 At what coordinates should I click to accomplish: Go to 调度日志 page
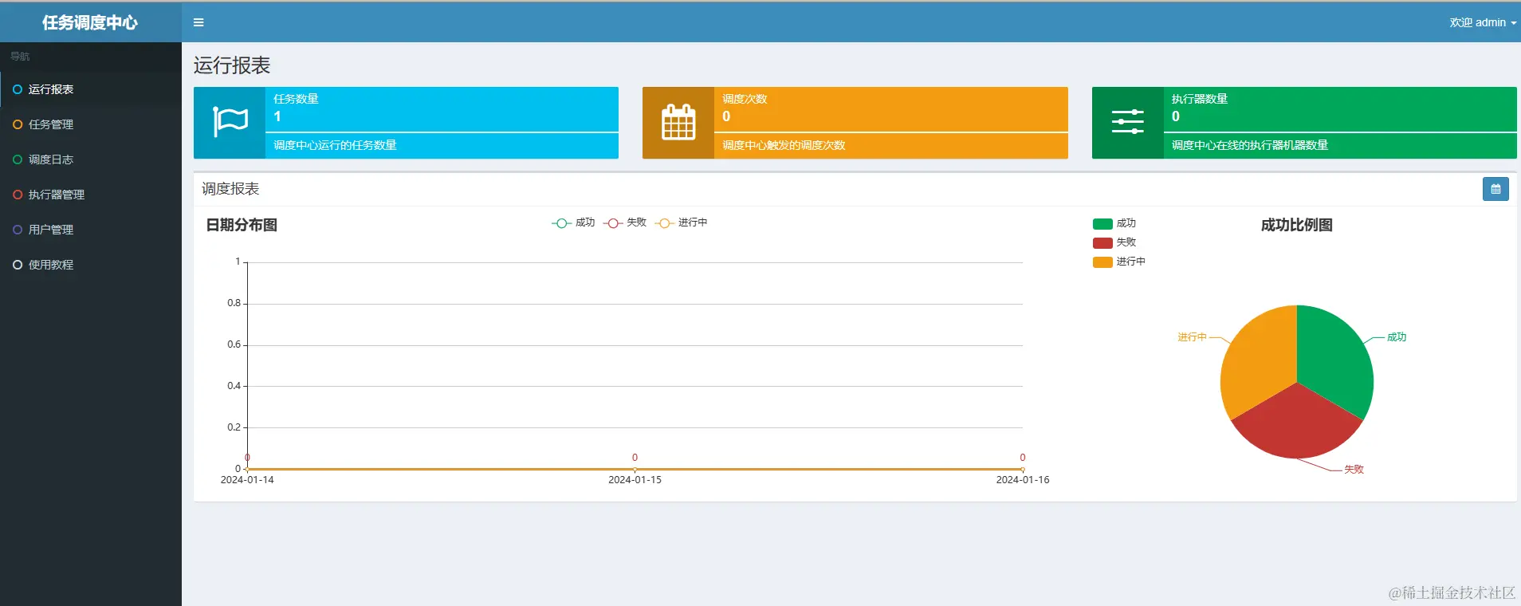[91, 159]
